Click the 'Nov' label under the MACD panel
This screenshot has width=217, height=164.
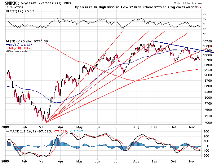coord(192,162)
